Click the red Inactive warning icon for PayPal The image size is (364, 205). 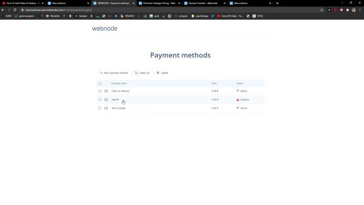point(238,100)
